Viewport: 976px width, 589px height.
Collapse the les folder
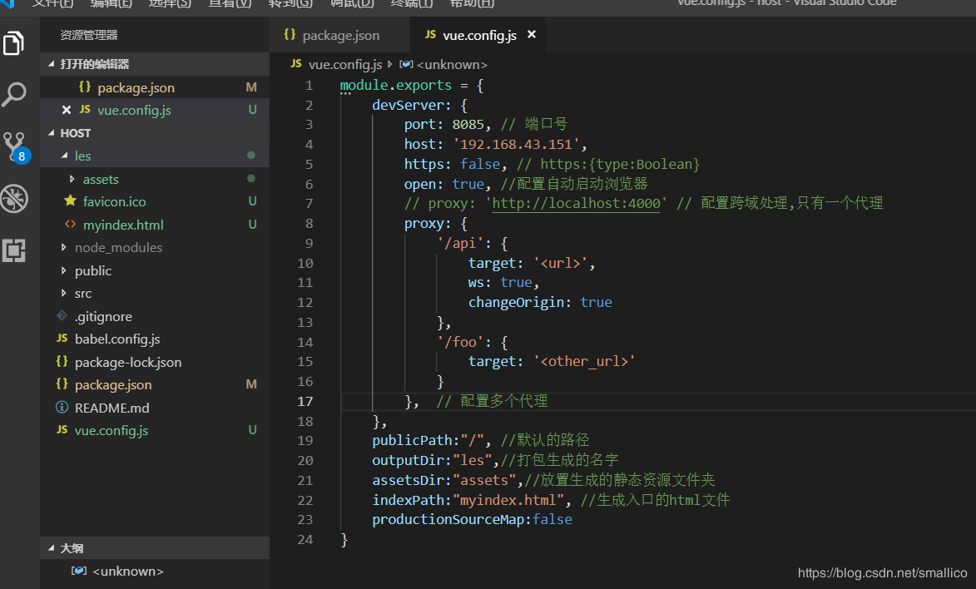pos(65,156)
